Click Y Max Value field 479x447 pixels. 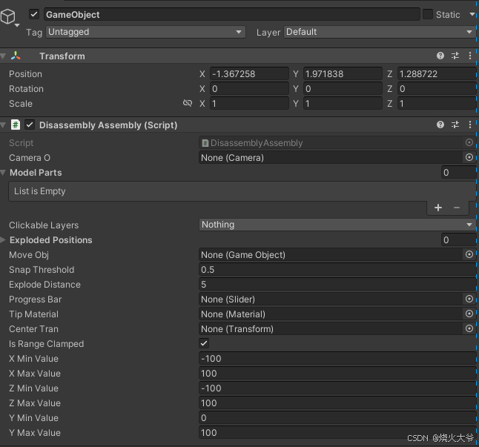point(337,433)
